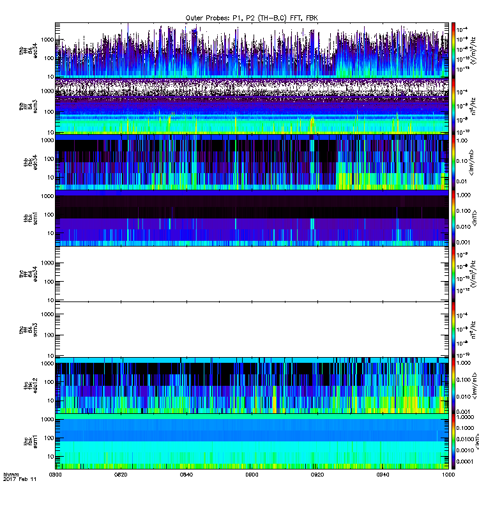
Task: Click the <|nT|> unit label of thb fbk scm1
Action: (475, 218)
